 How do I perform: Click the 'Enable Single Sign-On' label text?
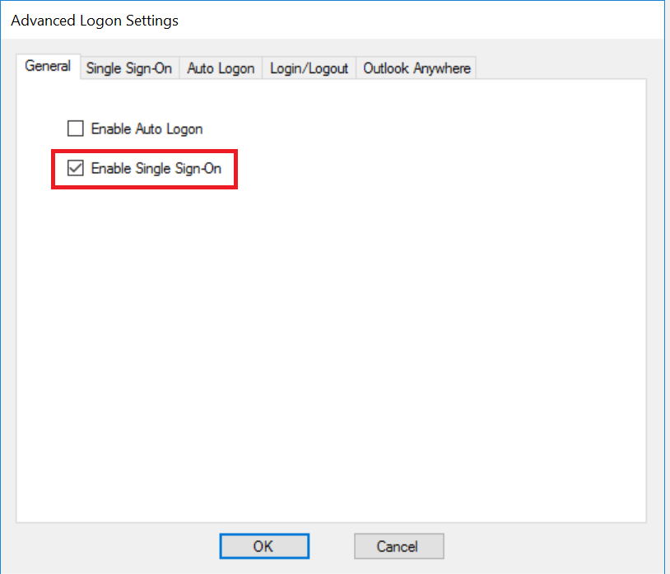pos(156,169)
